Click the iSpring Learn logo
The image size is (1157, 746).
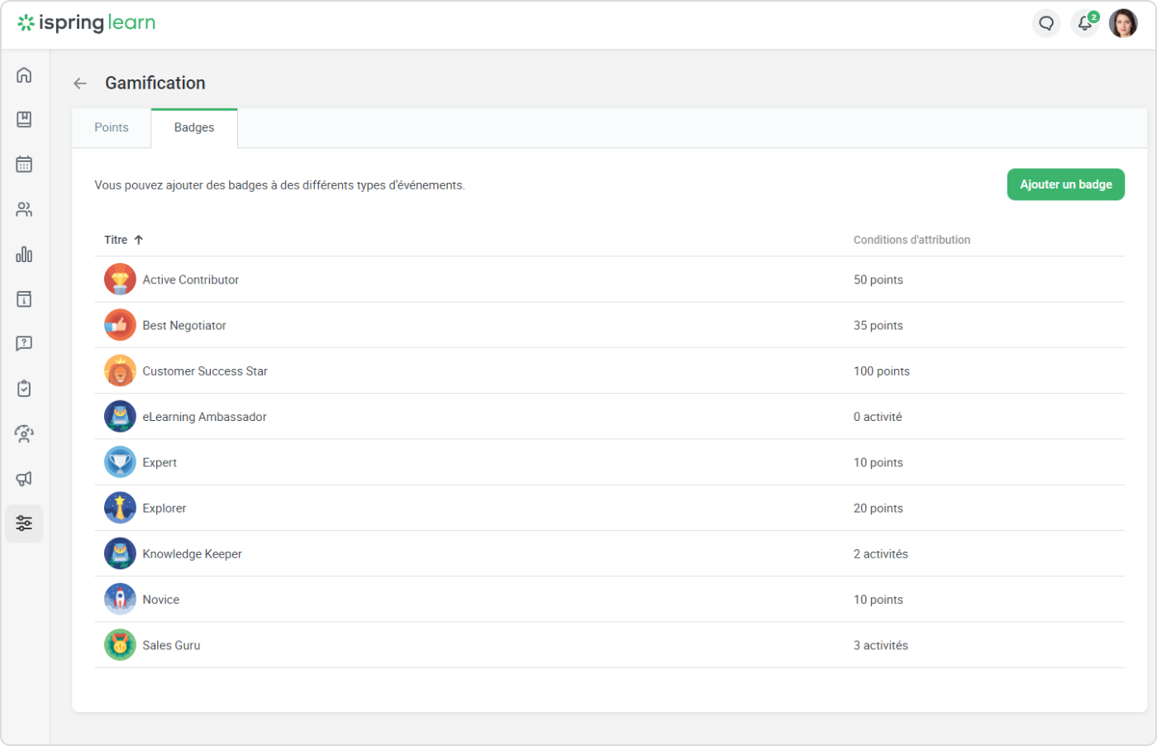(87, 23)
